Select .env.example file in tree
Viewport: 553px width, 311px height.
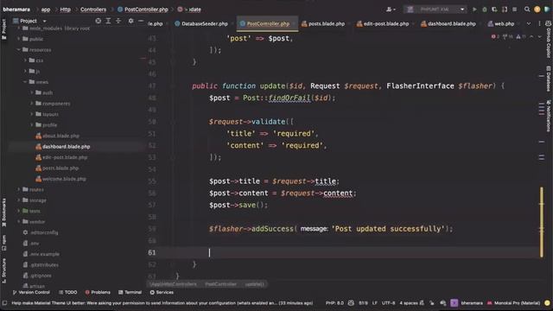(x=44, y=254)
